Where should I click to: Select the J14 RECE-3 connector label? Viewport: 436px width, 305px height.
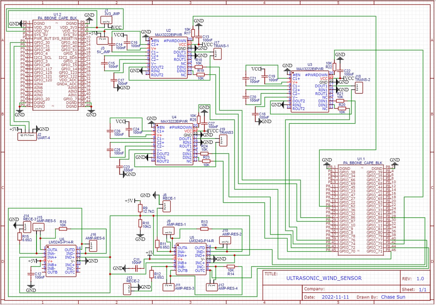tap(29, 217)
